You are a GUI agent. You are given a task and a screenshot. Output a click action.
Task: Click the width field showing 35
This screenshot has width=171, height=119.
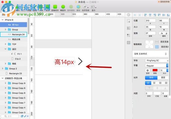coord(150,27)
